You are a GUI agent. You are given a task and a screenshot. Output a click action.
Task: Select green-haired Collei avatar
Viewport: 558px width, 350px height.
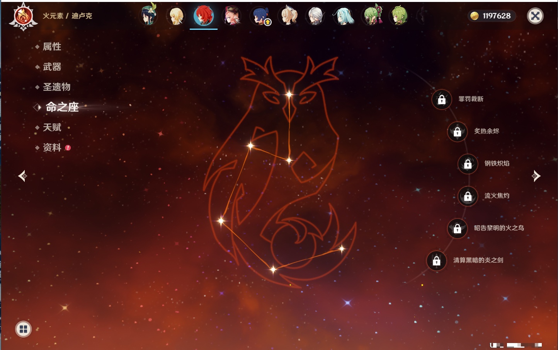pos(399,16)
